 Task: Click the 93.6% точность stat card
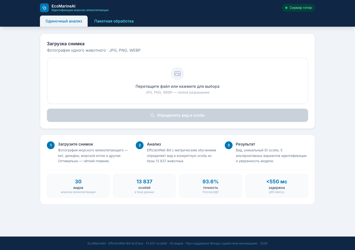[211, 186]
